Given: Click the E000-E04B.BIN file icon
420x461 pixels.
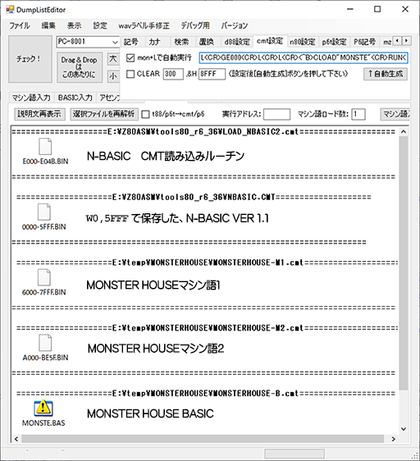Looking at the screenshot, I should click(45, 147).
